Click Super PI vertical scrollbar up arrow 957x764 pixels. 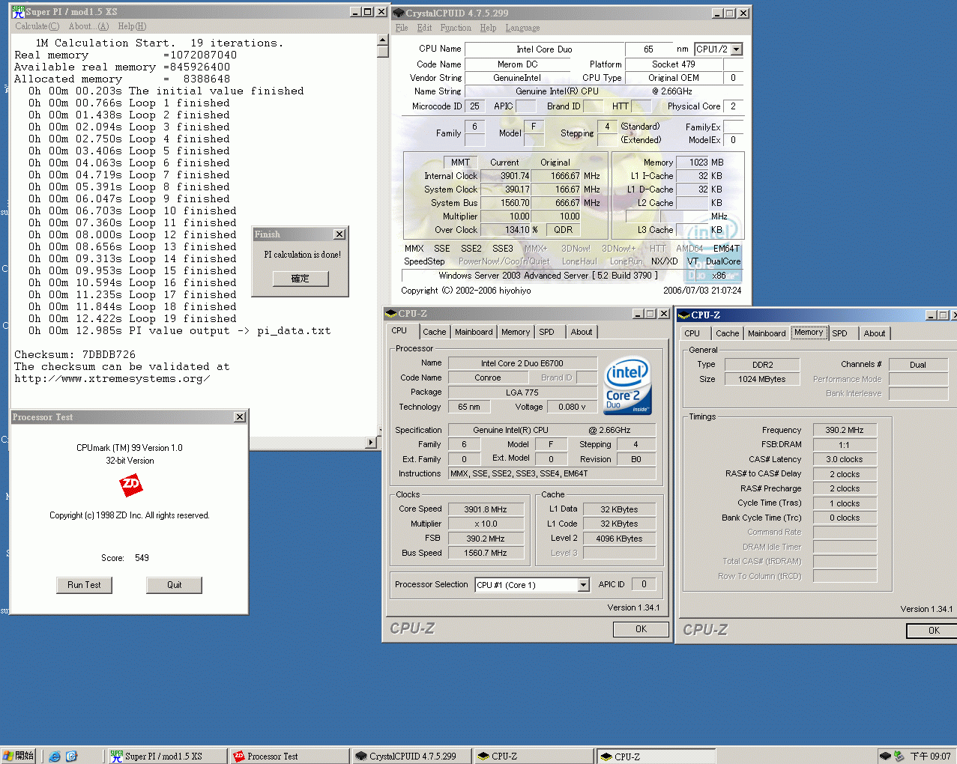pyautogui.click(x=382, y=40)
